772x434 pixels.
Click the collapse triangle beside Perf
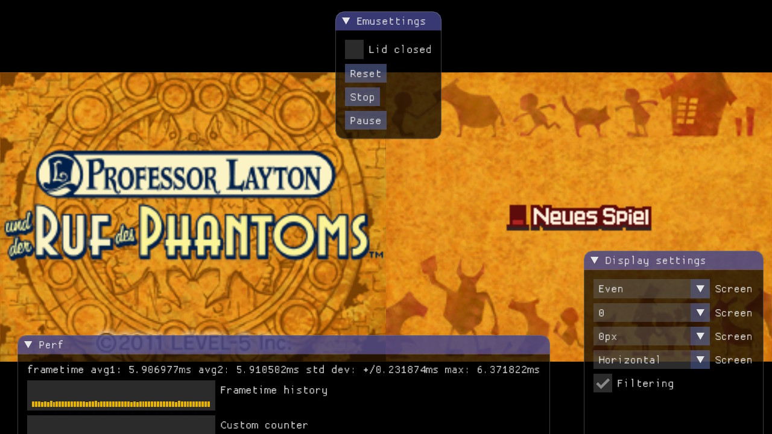tap(28, 345)
